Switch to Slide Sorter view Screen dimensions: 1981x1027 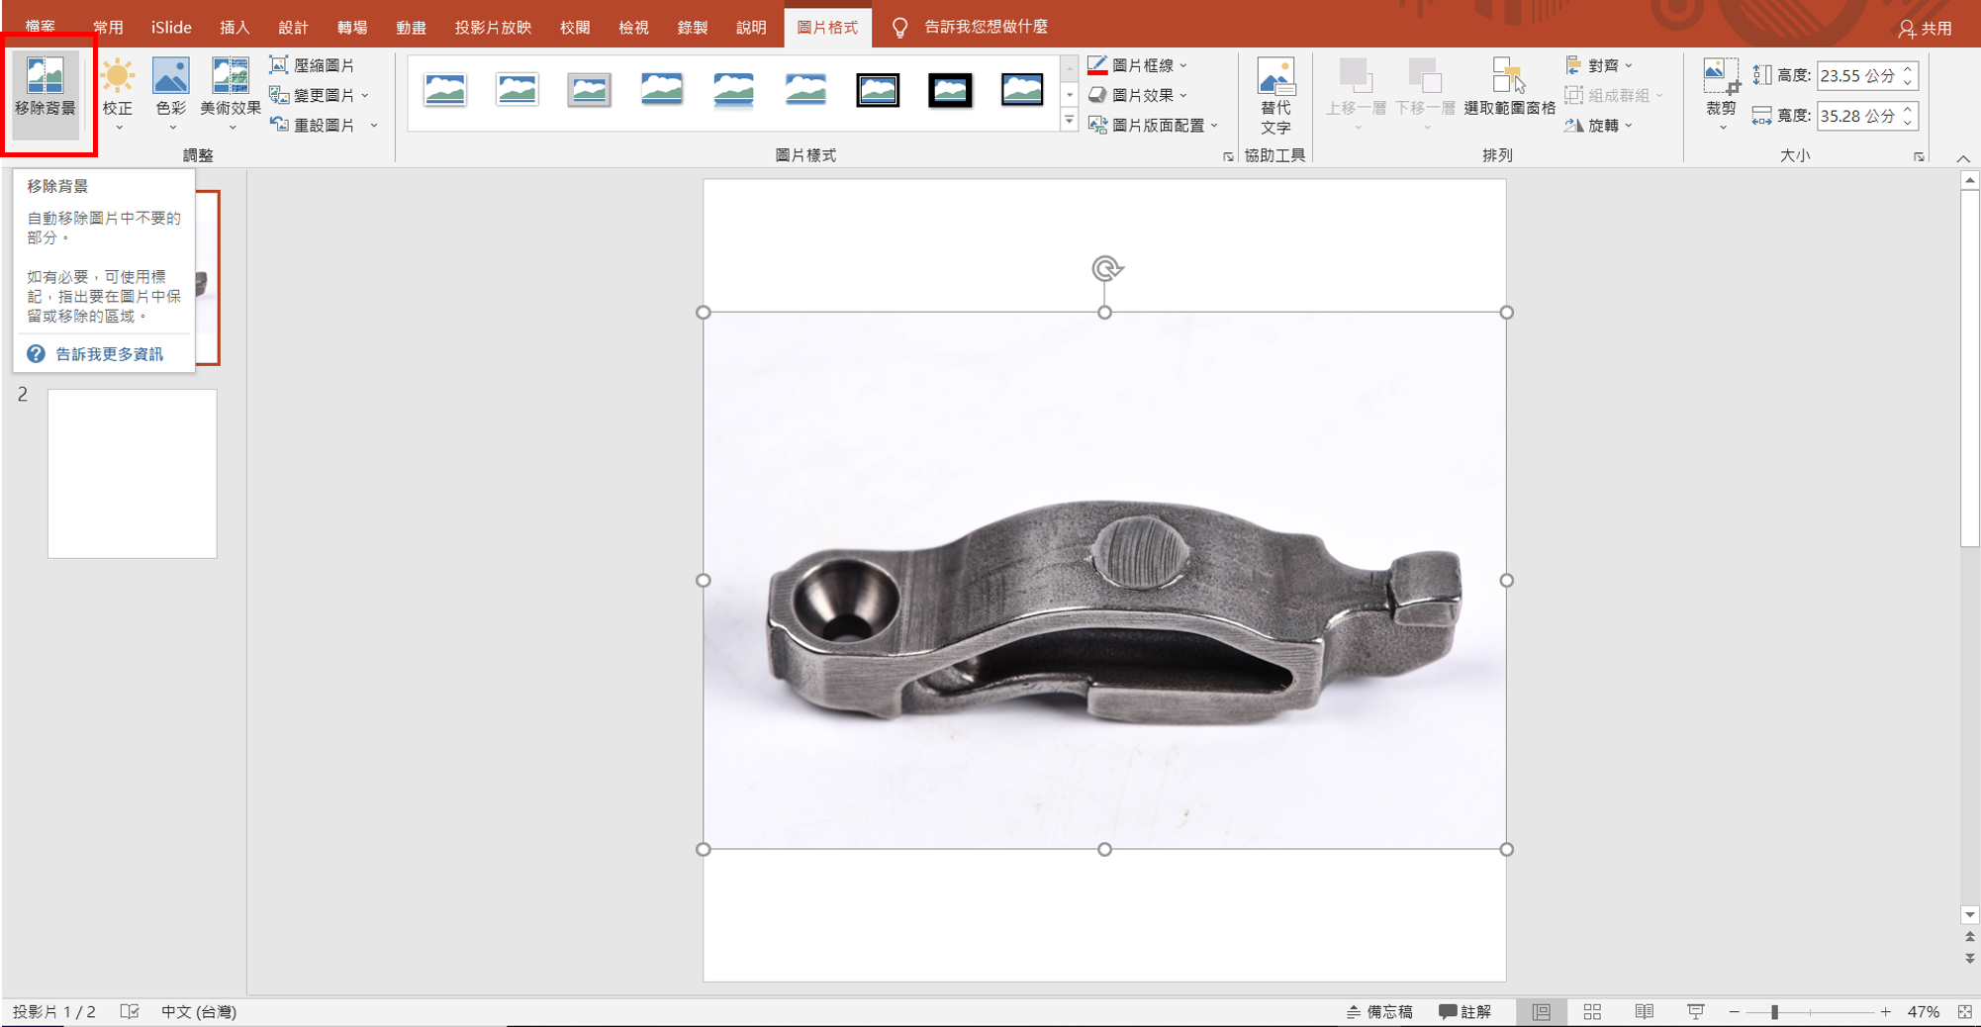pyautogui.click(x=1592, y=1011)
